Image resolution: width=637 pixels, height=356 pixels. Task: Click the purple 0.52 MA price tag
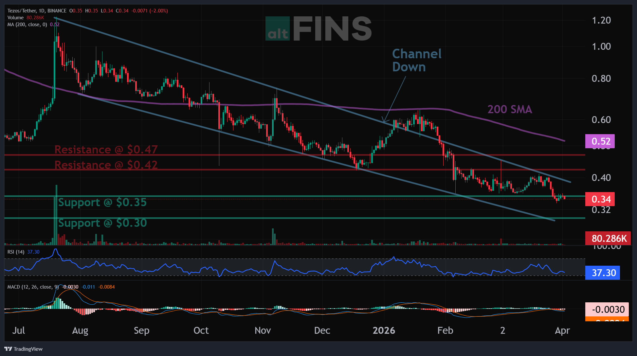pos(600,141)
